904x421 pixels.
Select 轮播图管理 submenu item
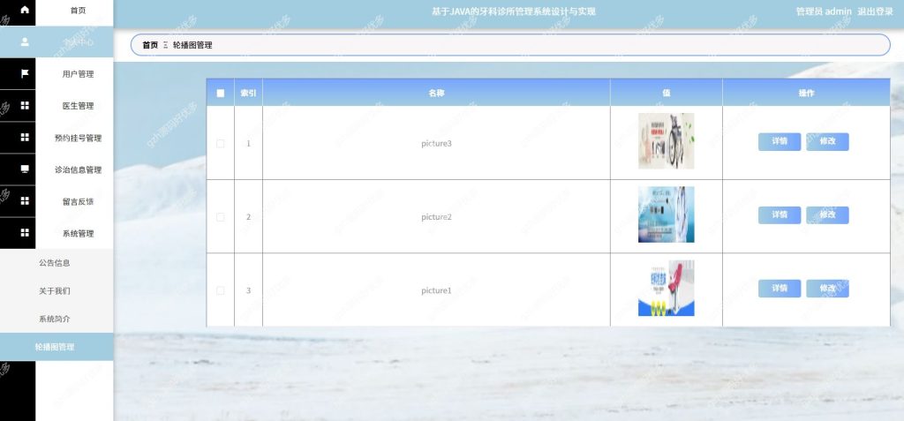tap(56, 347)
